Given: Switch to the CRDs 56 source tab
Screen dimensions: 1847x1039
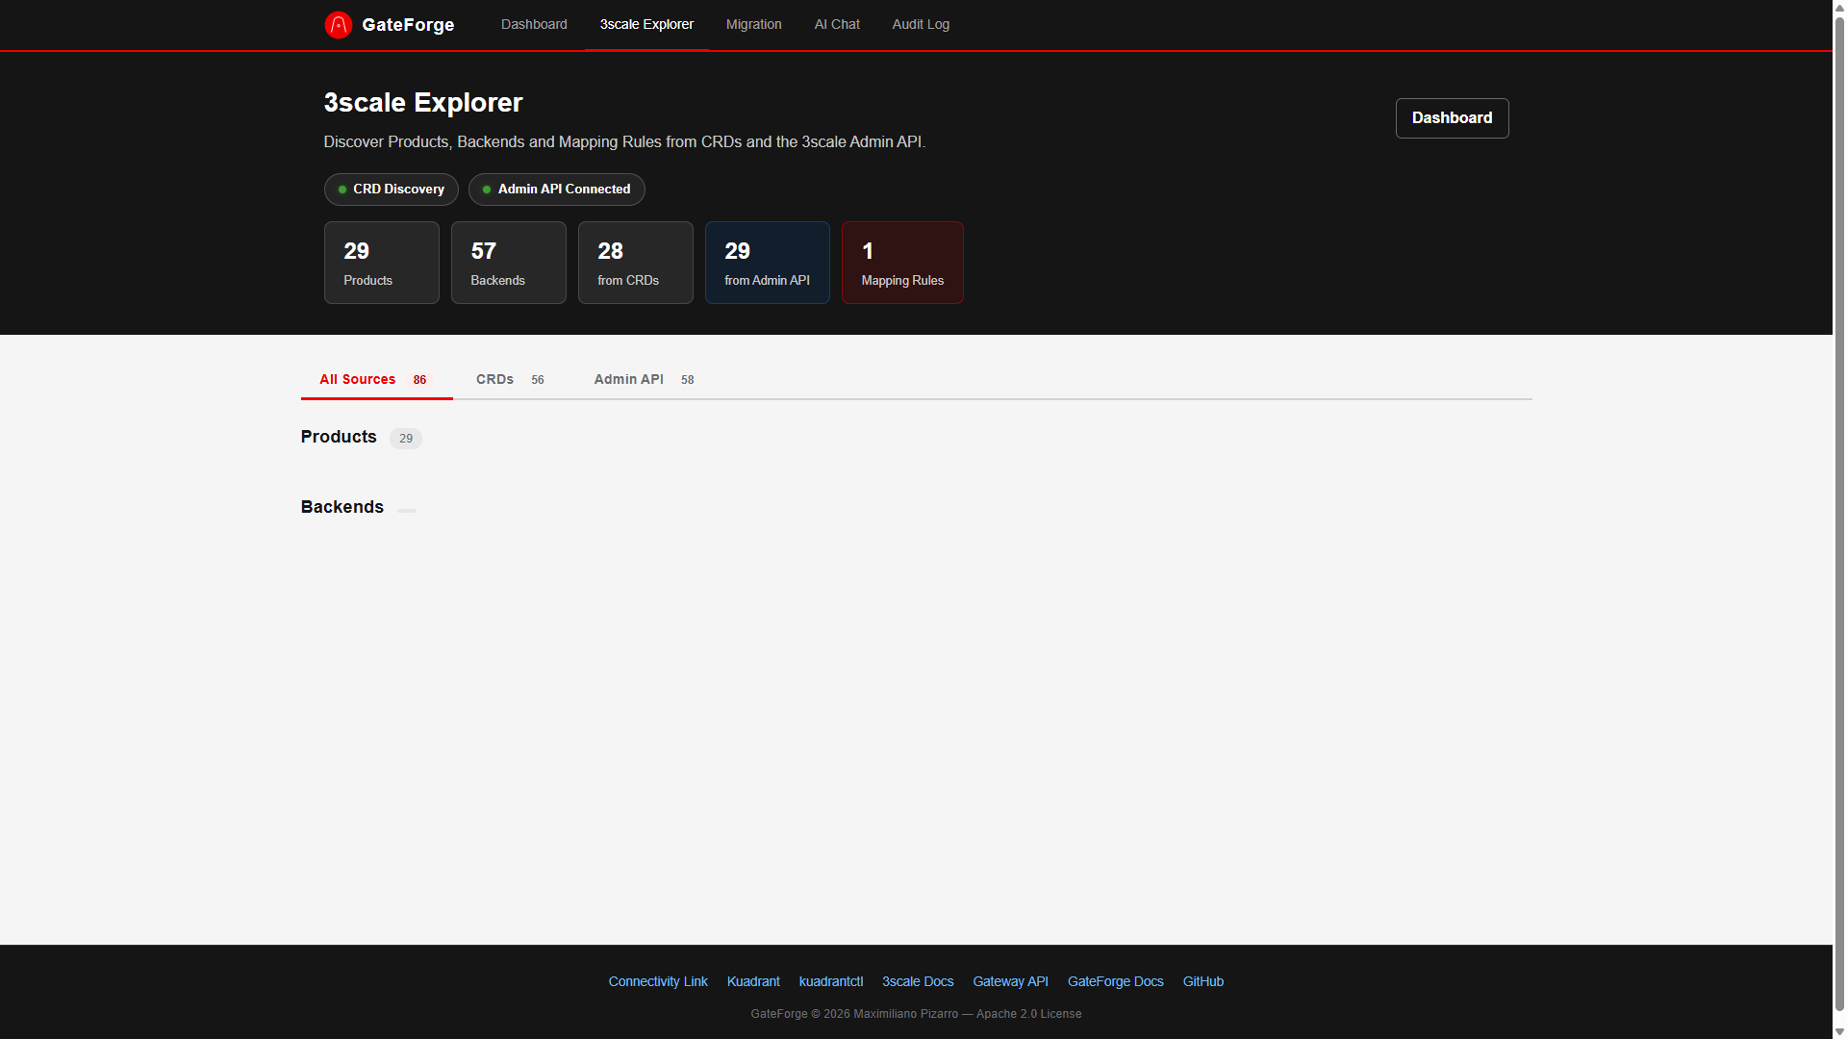Looking at the screenshot, I should [510, 379].
